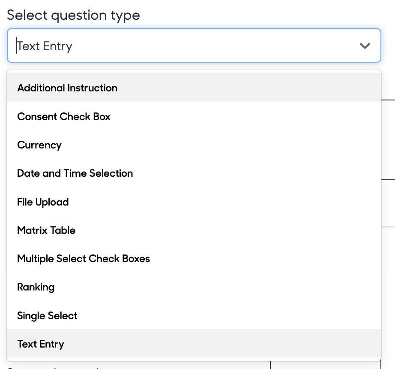Select Single Select from the options

click(47, 315)
